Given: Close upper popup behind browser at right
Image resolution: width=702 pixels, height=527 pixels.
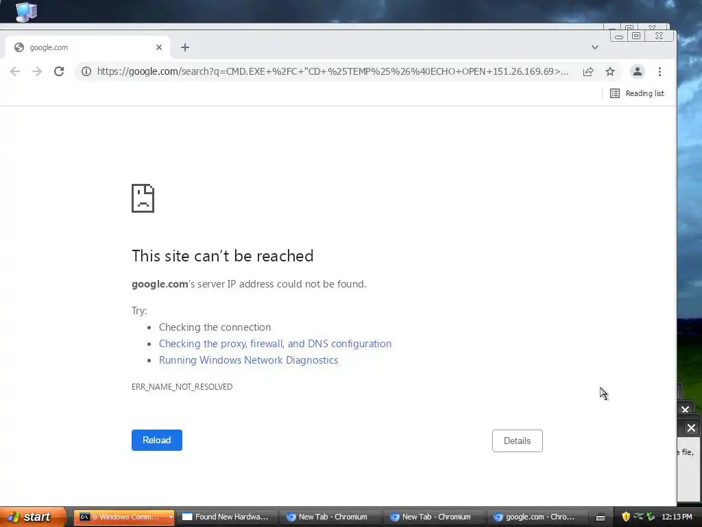Looking at the screenshot, I should pos(685,410).
